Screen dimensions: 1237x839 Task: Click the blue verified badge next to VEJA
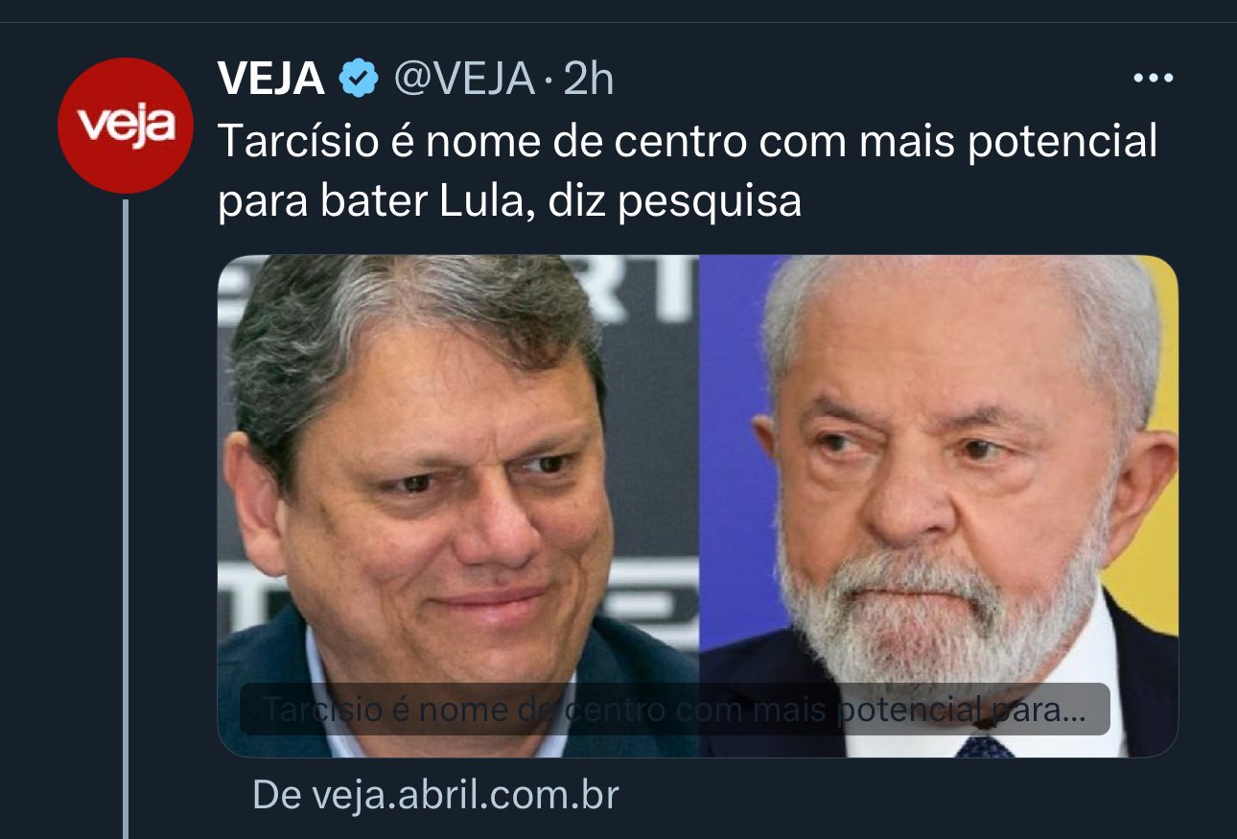(x=359, y=79)
